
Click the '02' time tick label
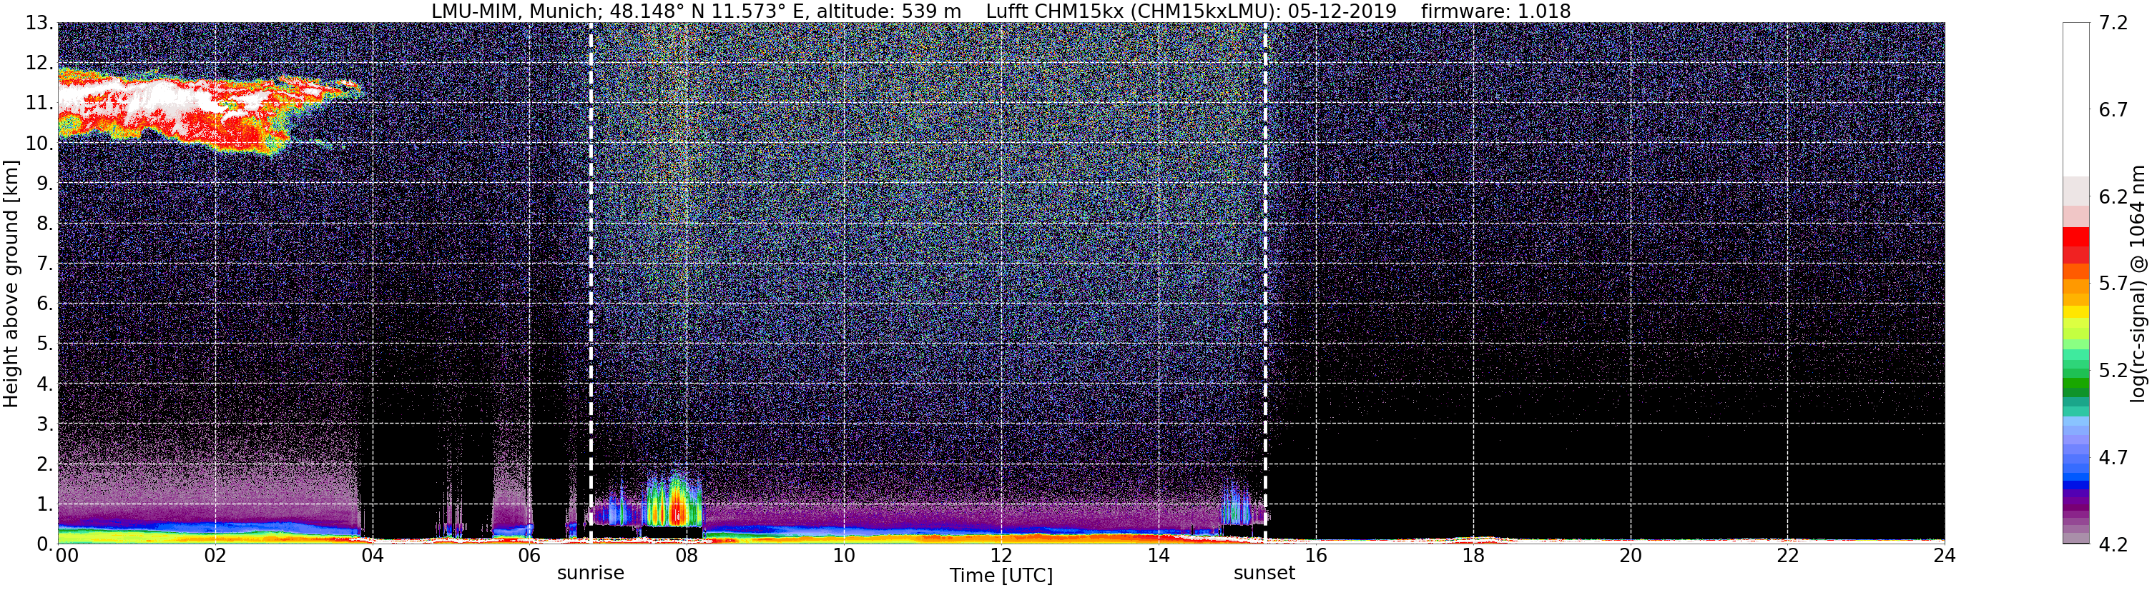coord(215,556)
